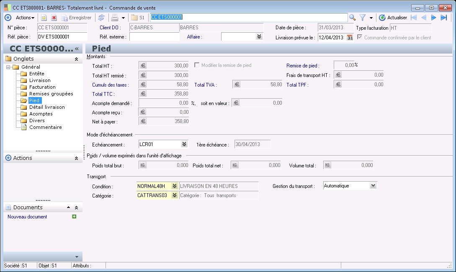Screen dimensions: 456x272
Task: Jump to the last record arrow
Action: [444, 18]
